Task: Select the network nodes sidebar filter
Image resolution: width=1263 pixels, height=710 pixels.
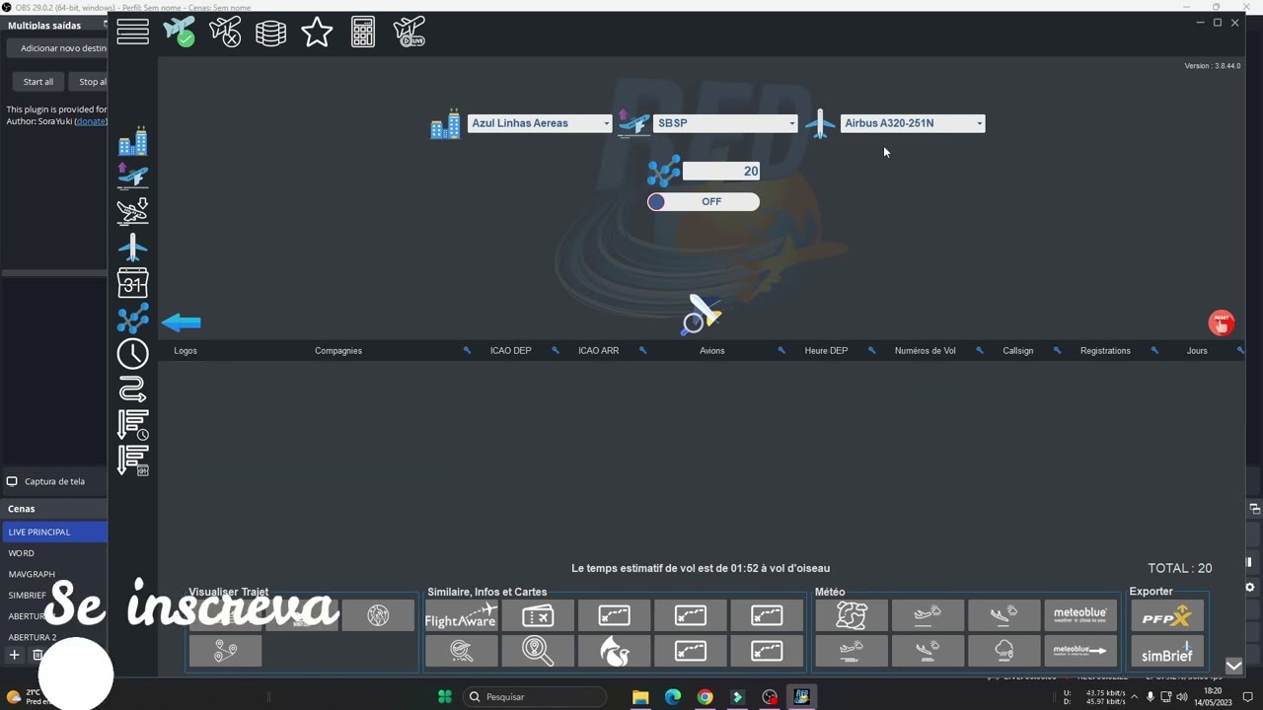Action: pos(132,319)
